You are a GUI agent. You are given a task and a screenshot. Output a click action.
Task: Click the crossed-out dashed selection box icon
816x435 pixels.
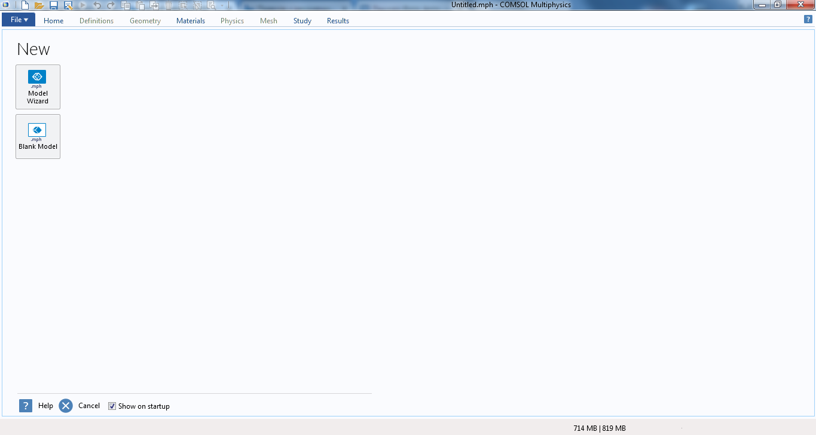click(197, 5)
